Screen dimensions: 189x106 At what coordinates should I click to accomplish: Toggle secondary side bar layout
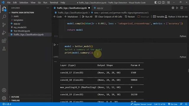pos(163,3)
